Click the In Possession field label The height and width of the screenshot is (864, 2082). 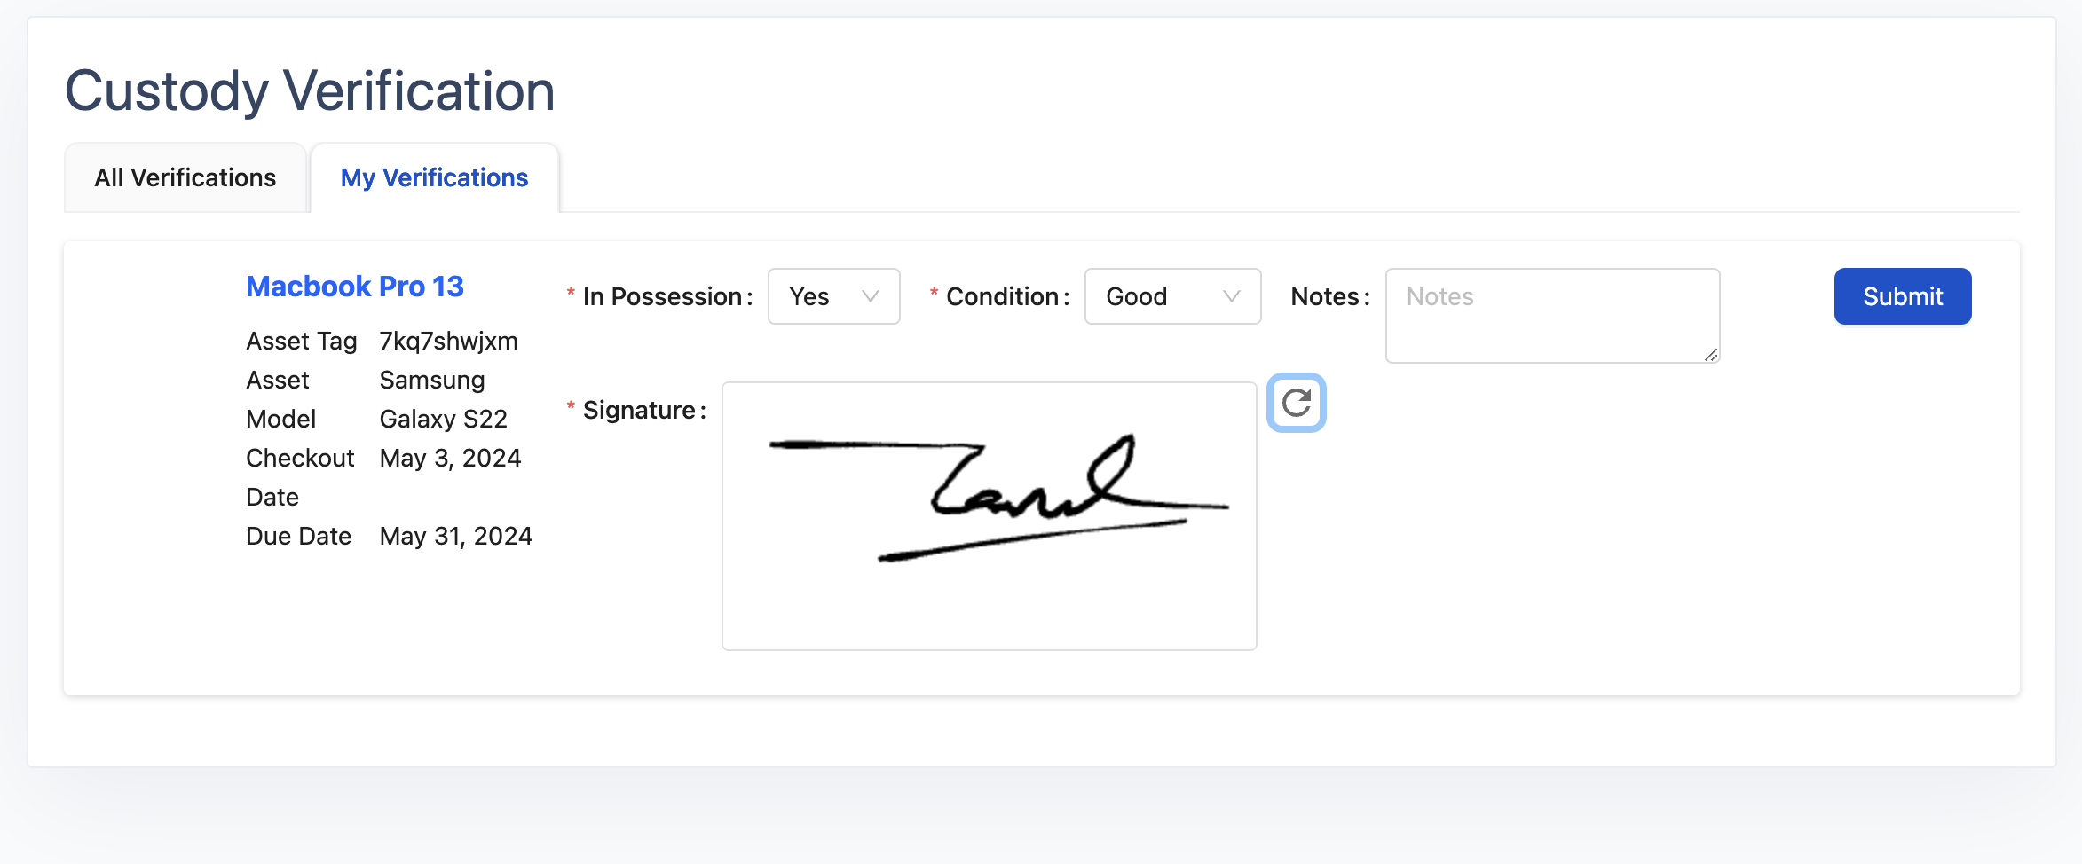click(663, 296)
